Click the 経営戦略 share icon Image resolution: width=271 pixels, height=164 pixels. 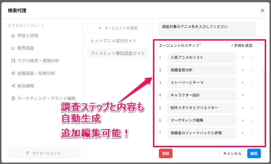(13, 86)
